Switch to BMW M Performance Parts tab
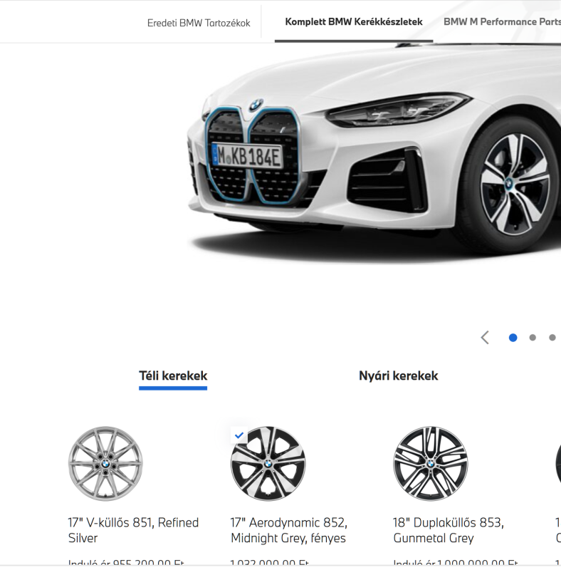The image size is (561, 570). point(502,22)
